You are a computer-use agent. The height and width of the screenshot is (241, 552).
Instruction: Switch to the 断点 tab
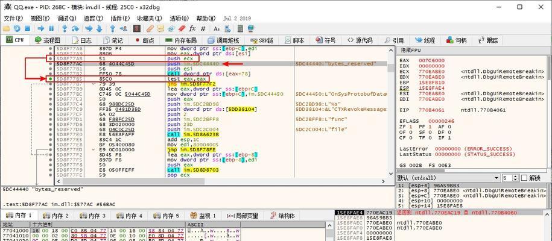144,40
